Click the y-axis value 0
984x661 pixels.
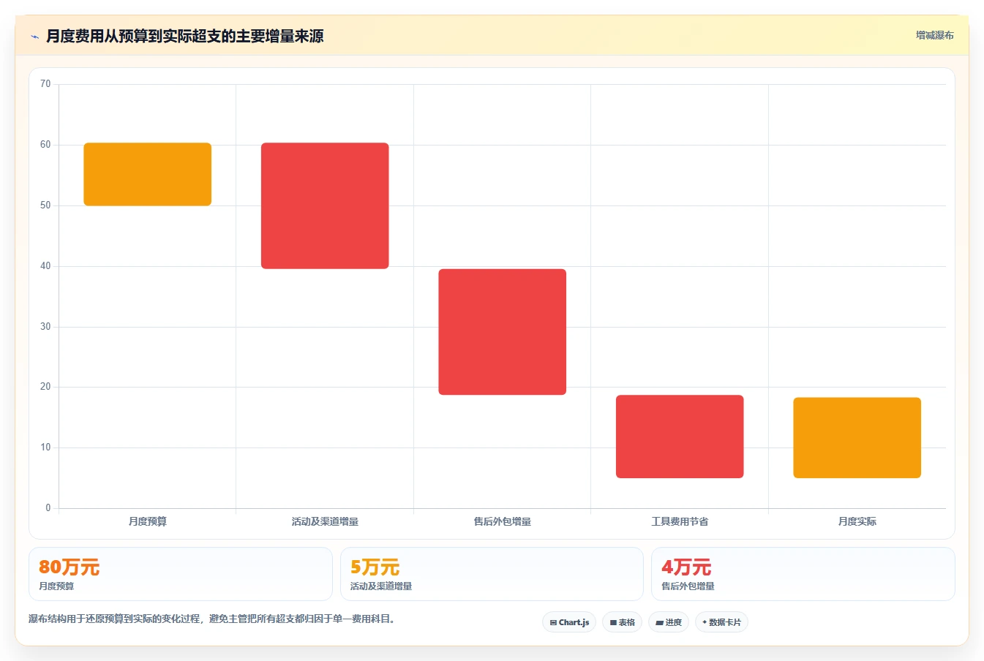pyautogui.click(x=48, y=508)
